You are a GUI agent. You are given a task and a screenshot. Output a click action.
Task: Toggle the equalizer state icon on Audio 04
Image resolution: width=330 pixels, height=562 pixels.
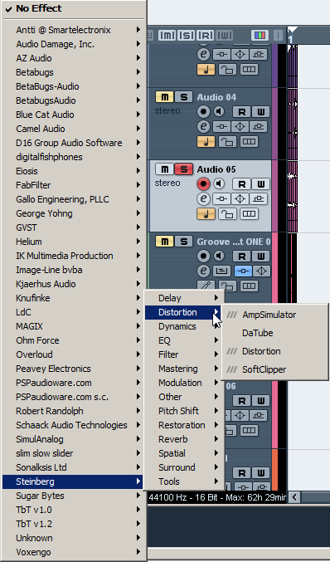240,126
